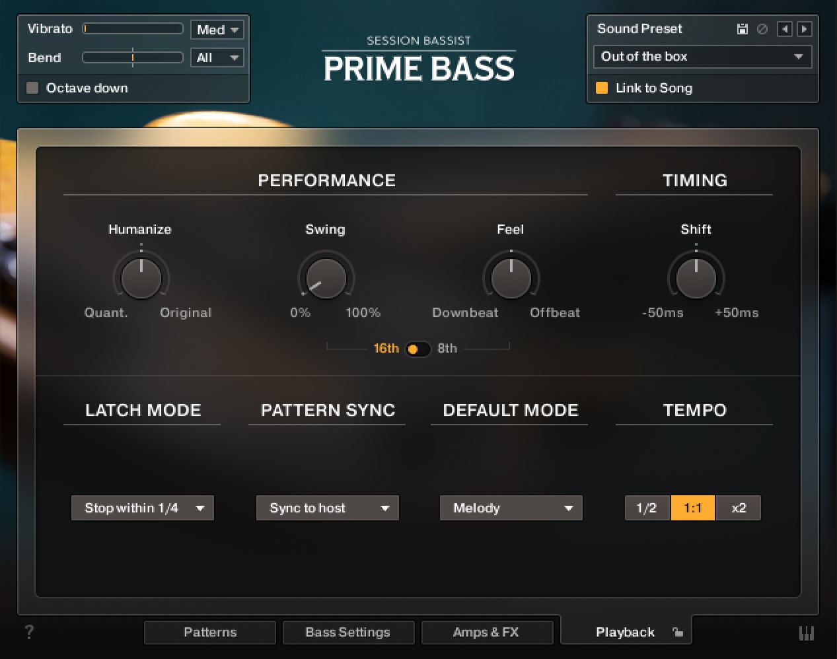Open the Amps & FX tab
Viewport: 837px width, 659px height.
pos(488,632)
